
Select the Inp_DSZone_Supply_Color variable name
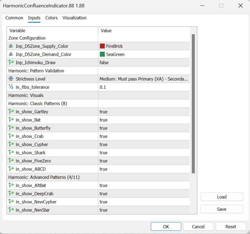[42, 46]
